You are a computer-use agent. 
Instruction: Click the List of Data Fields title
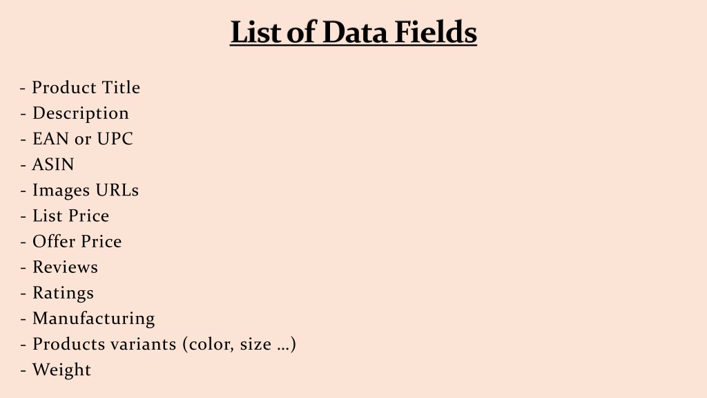(x=353, y=32)
